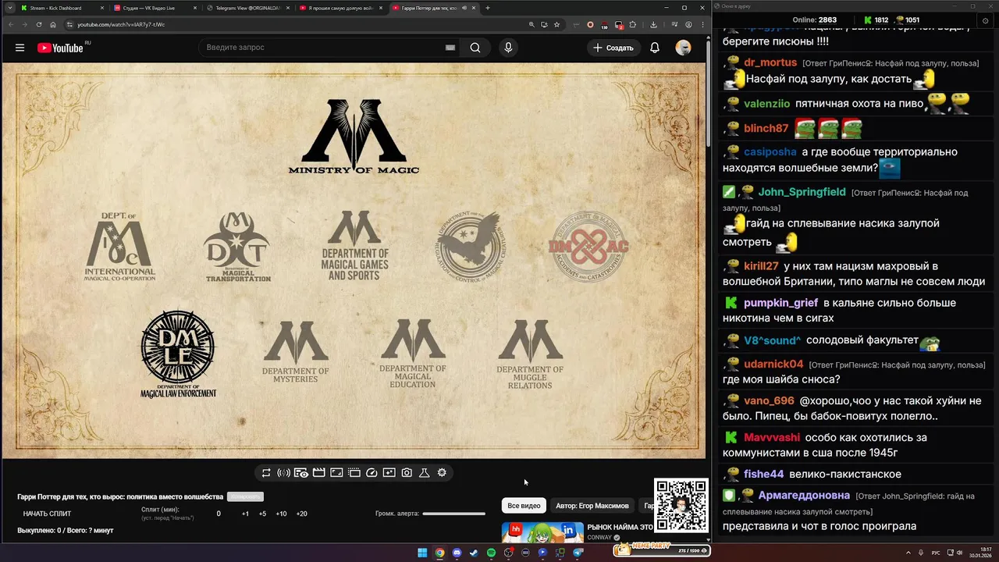Click the Online: 2863 counter in the chat header
This screenshot has width=999, height=562.
(x=814, y=20)
